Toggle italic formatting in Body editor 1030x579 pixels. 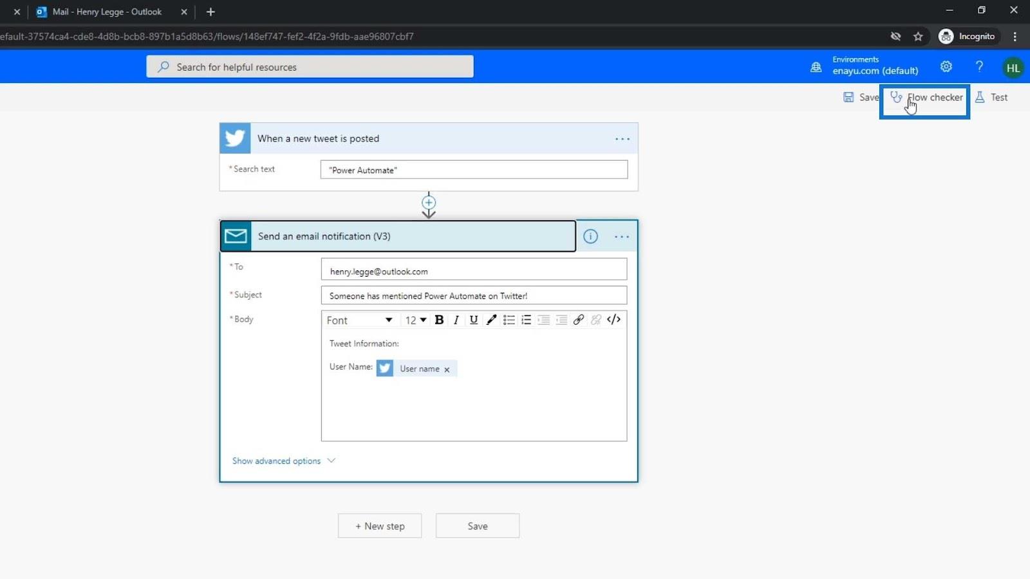coord(456,320)
